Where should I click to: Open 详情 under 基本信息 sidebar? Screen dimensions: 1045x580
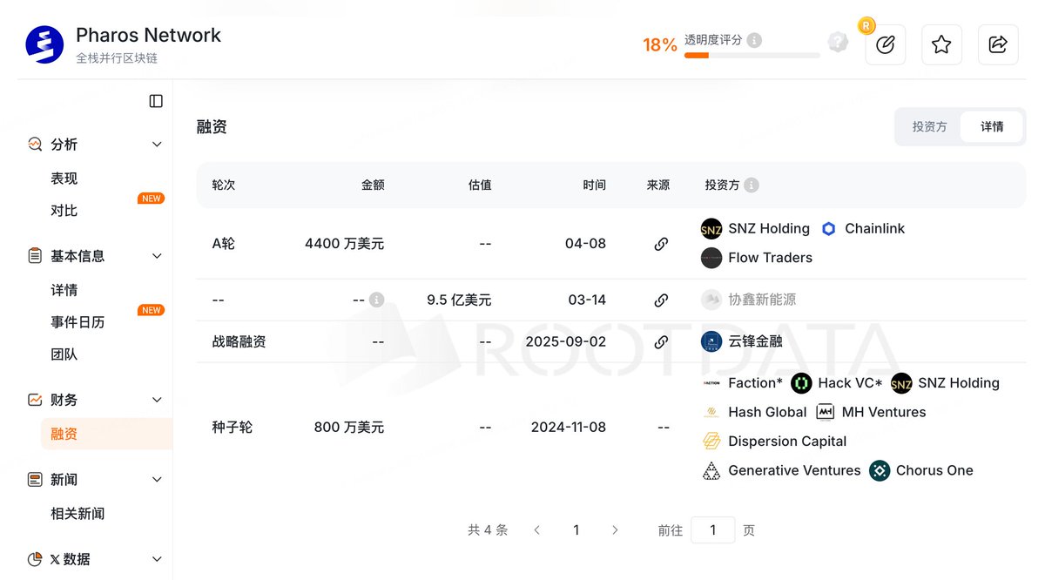click(64, 290)
